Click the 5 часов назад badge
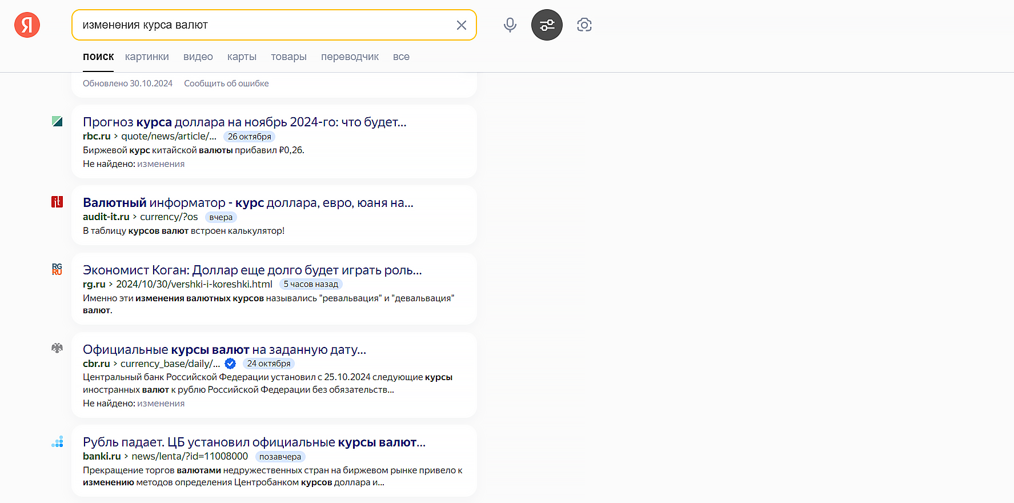 click(x=311, y=284)
